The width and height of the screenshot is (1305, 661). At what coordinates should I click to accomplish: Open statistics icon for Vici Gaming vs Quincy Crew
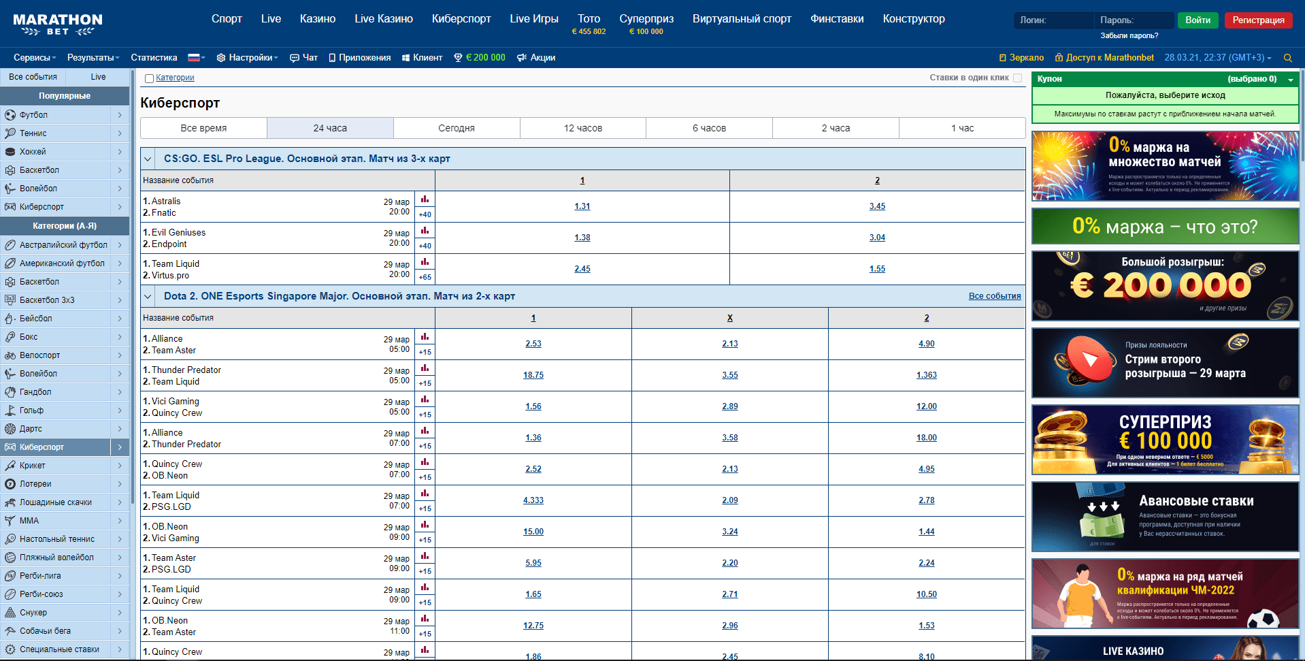click(x=425, y=400)
